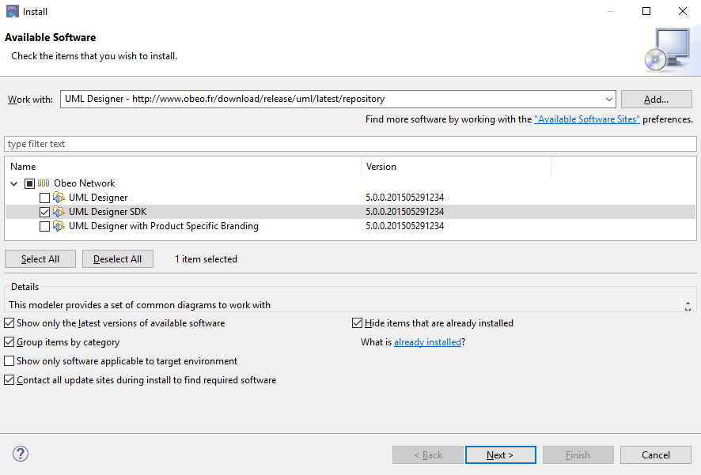Click the Obeo Network category icon
The image size is (701, 475).
[x=43, y=183]
